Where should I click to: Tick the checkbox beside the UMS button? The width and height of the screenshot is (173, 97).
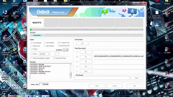point(77,71)
